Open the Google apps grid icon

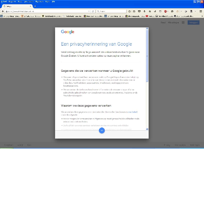coord(183,23)
